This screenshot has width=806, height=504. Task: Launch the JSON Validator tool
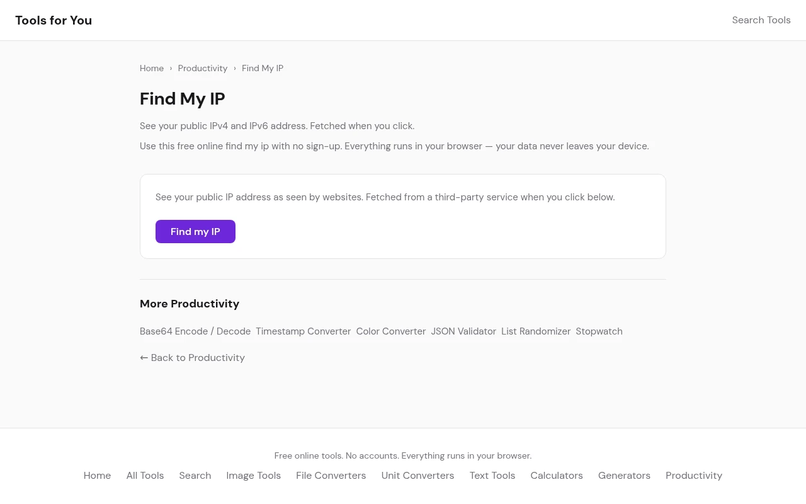point(463,331)
